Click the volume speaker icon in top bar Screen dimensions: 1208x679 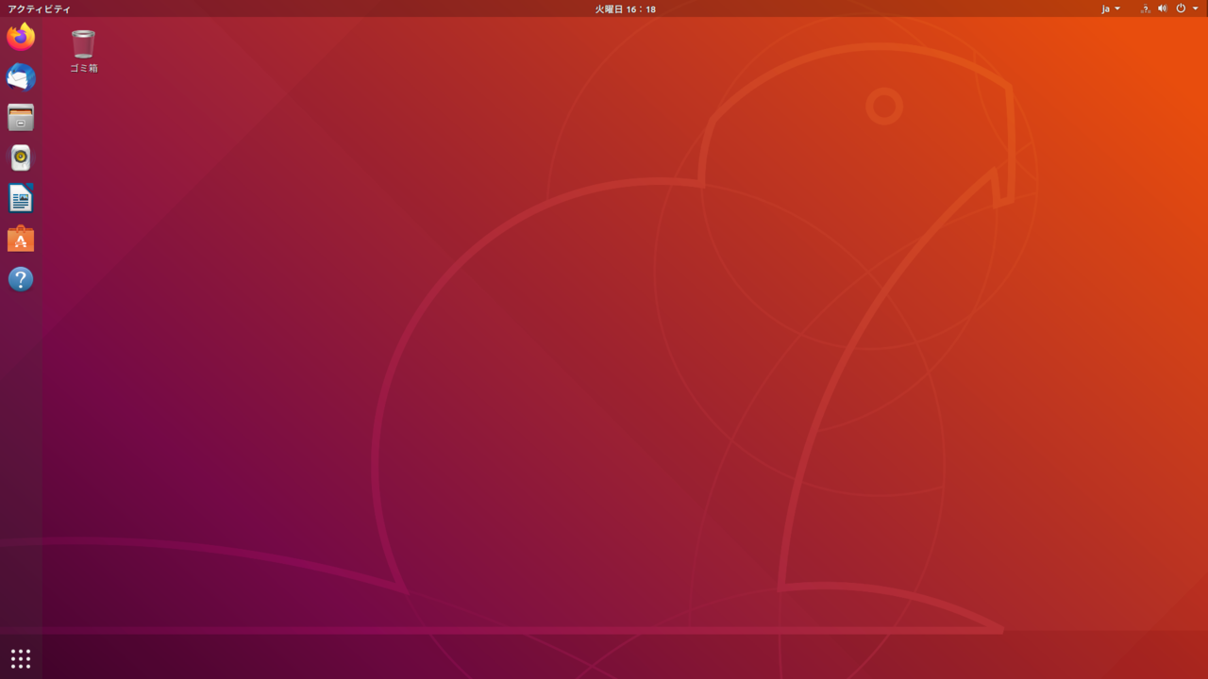(1163, 8)
